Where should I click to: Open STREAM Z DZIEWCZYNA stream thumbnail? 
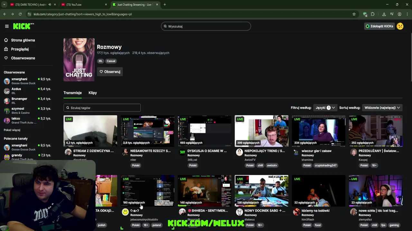click(90, 131)
